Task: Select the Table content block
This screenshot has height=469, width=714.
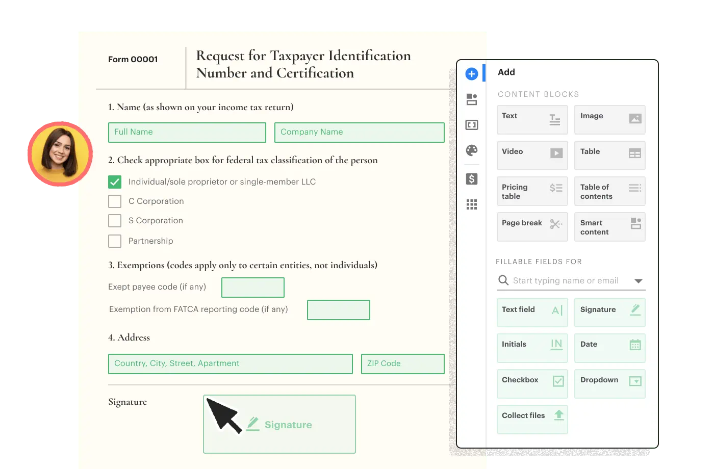Action: pos(610,155)
